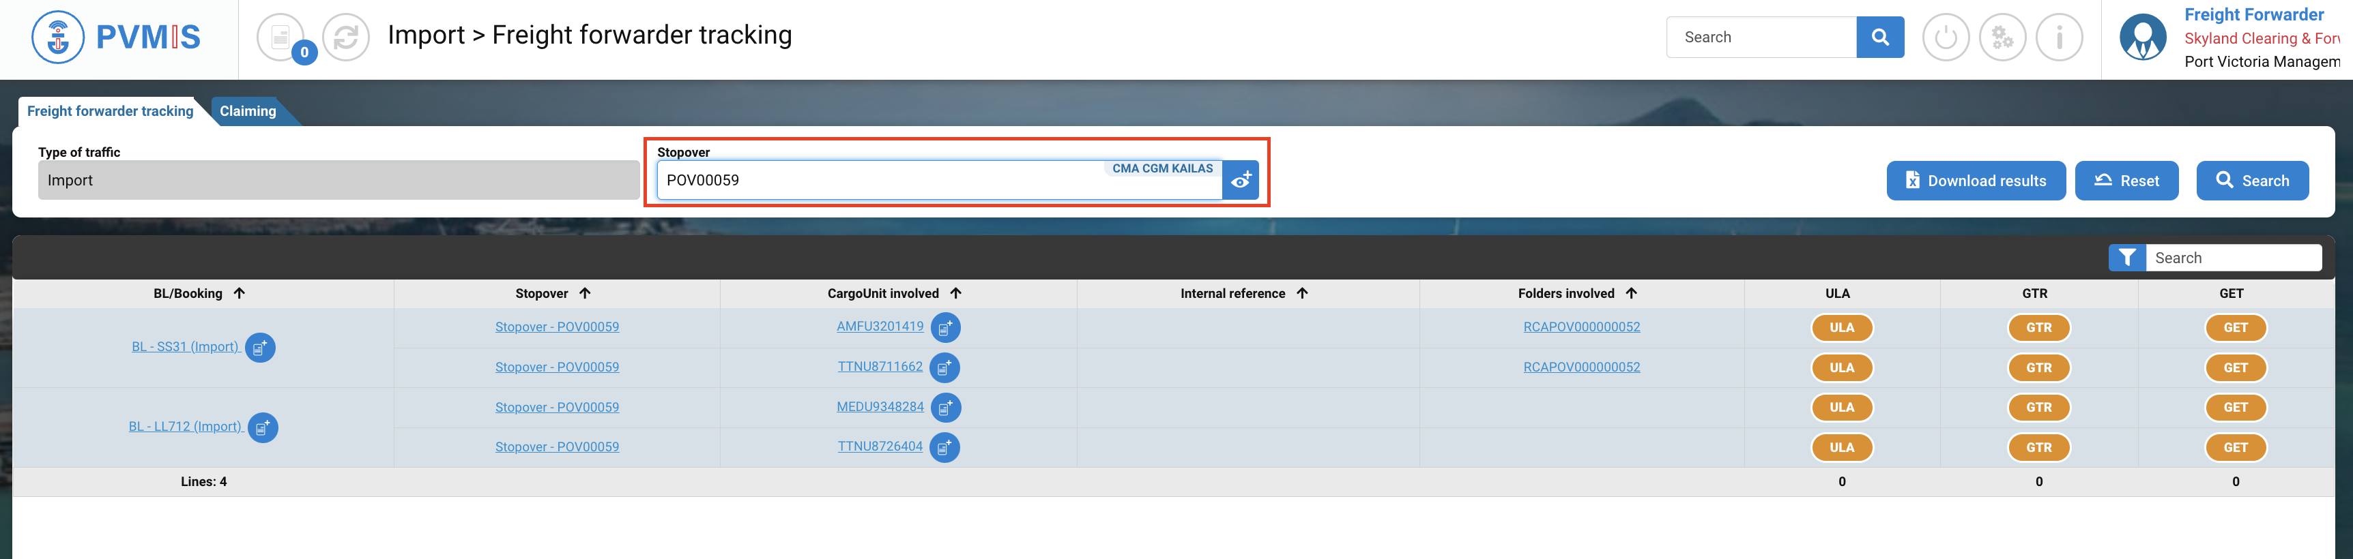Click the add icon beside BL - LL712
The image size is (2353, 559).
tap(263, 427)
